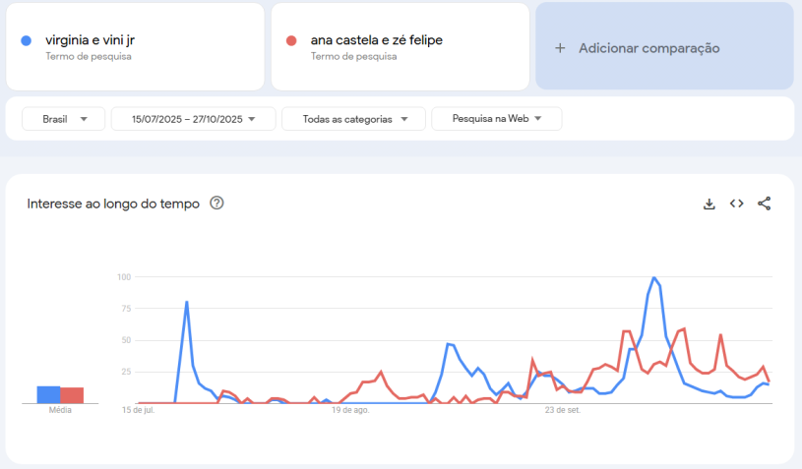Viewport: 802px width, 469px height.
Task: Download the interest over time chart data
Action: (709, 204)
